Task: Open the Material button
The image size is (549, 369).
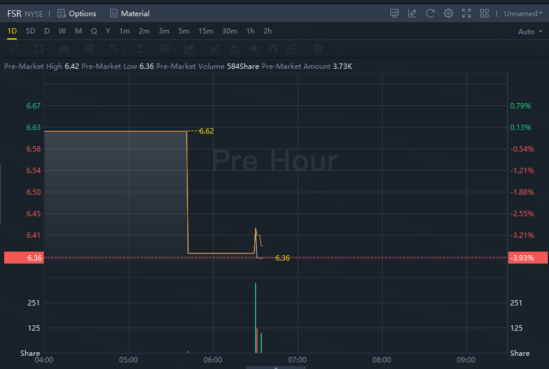Action: click(129, 13)
